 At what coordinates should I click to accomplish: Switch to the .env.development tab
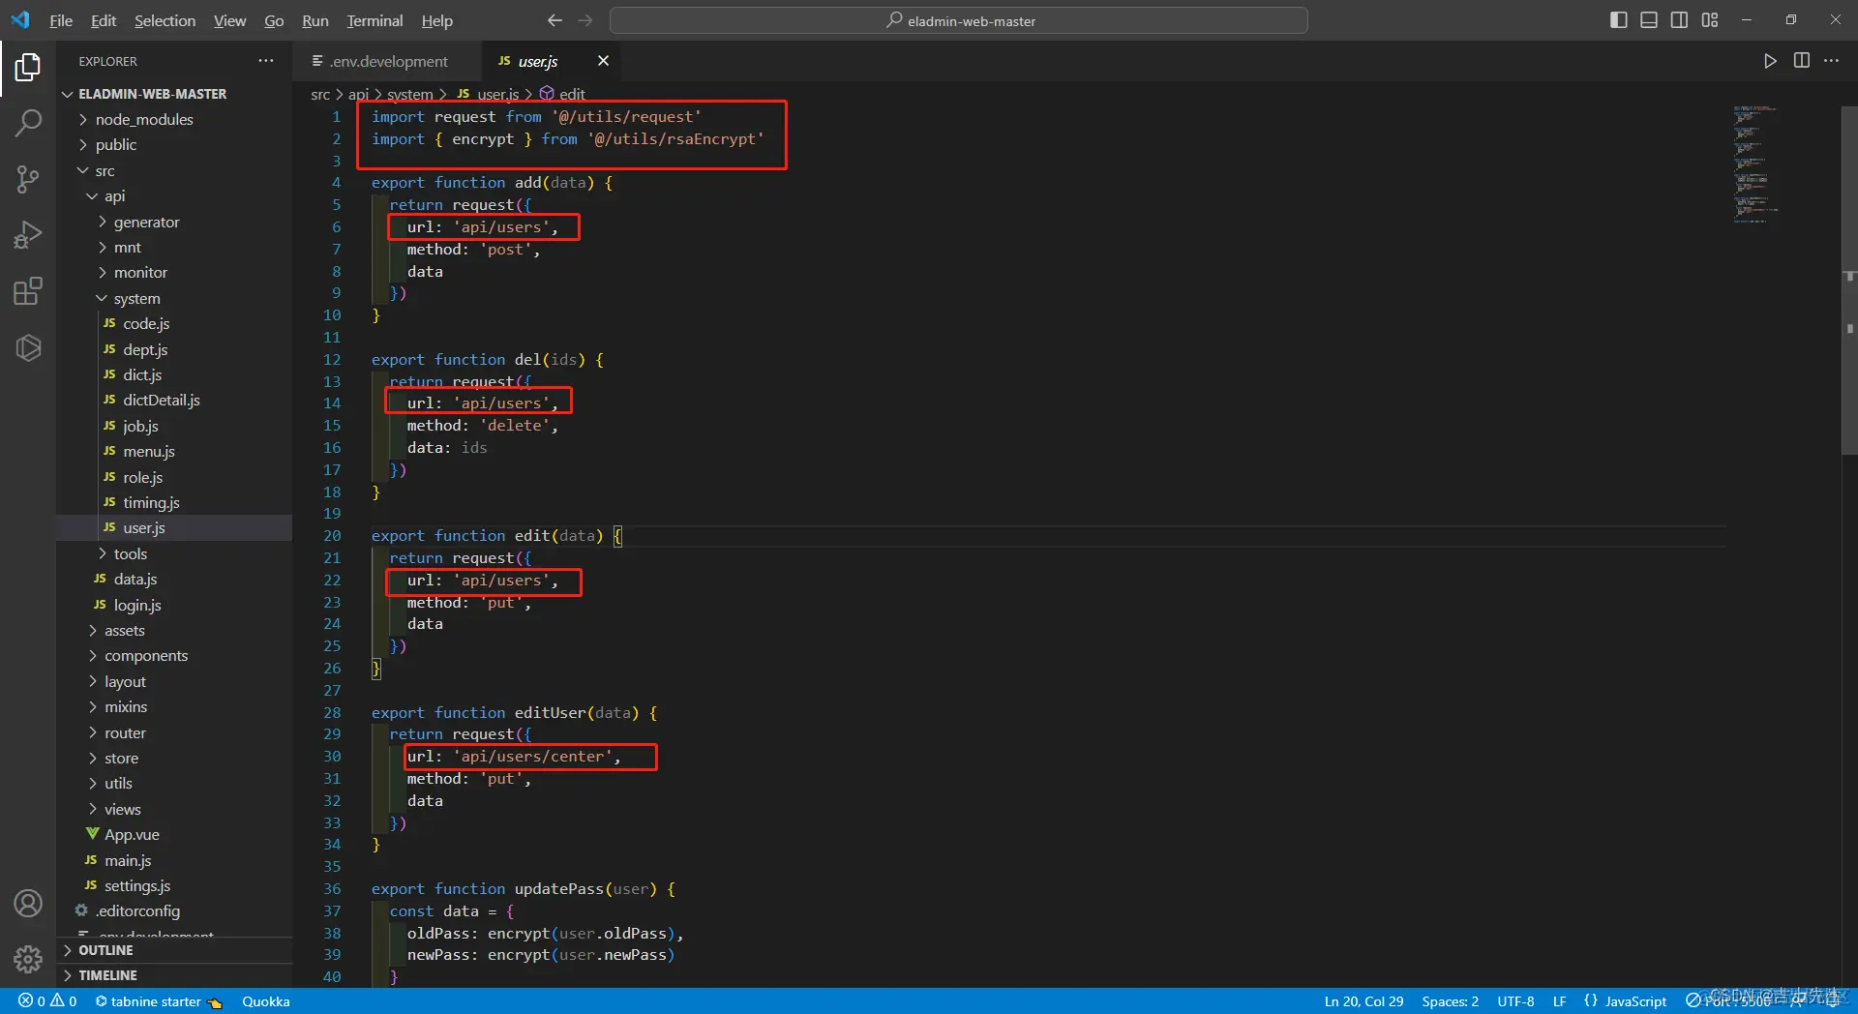click(387, 61)
